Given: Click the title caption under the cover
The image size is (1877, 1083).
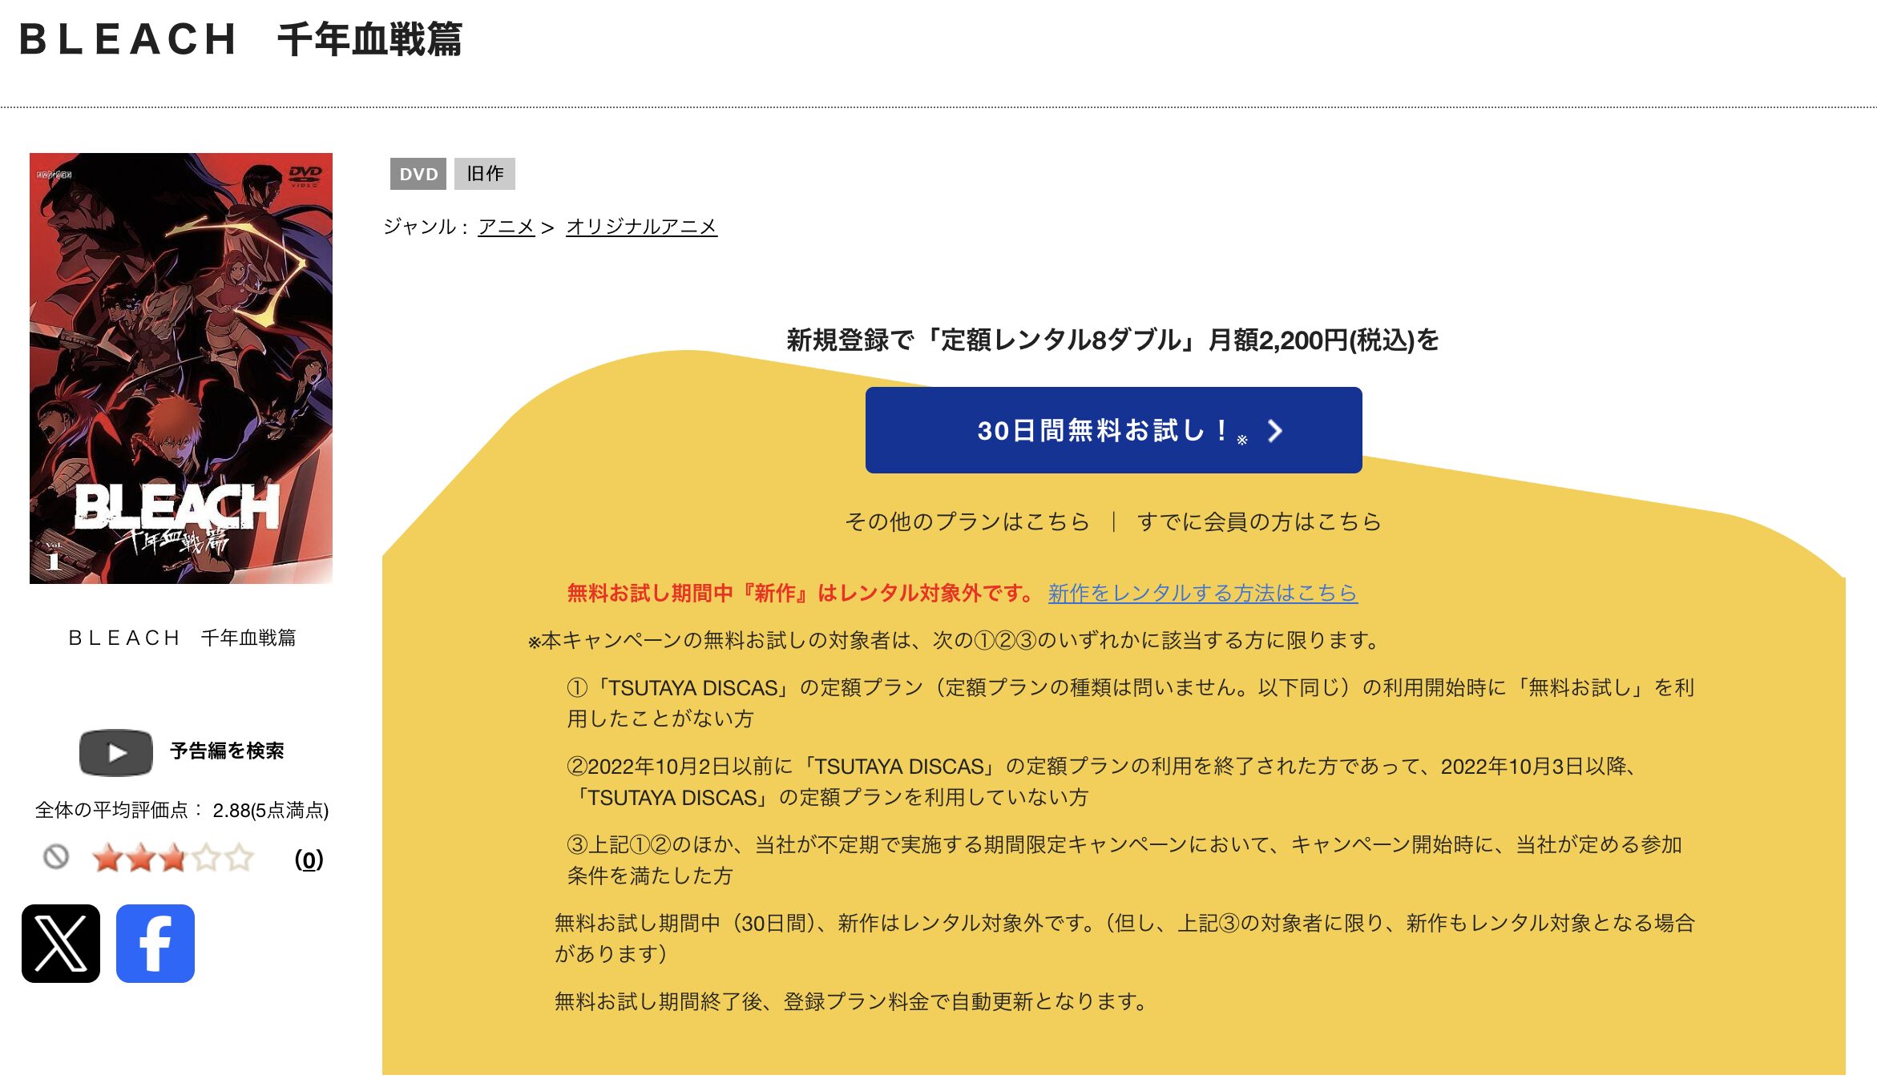Looking at the screenshot, I should (182, 638).
